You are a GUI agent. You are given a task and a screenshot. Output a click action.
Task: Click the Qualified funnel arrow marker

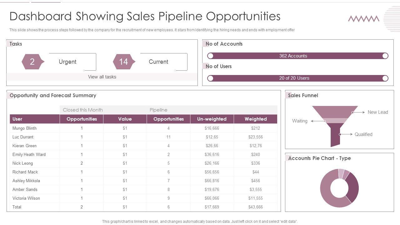(346, 134)
